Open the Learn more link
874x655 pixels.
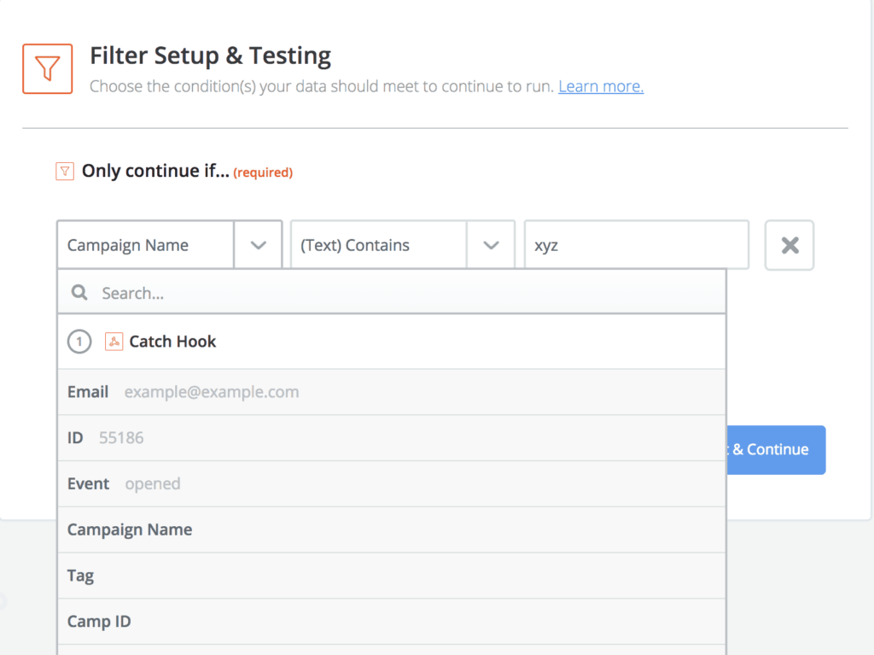pyautogui.click(x=601, y=86)
